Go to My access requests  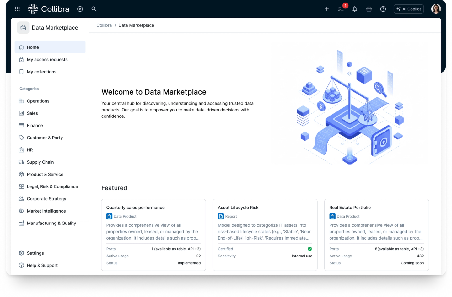coord(47,60)
